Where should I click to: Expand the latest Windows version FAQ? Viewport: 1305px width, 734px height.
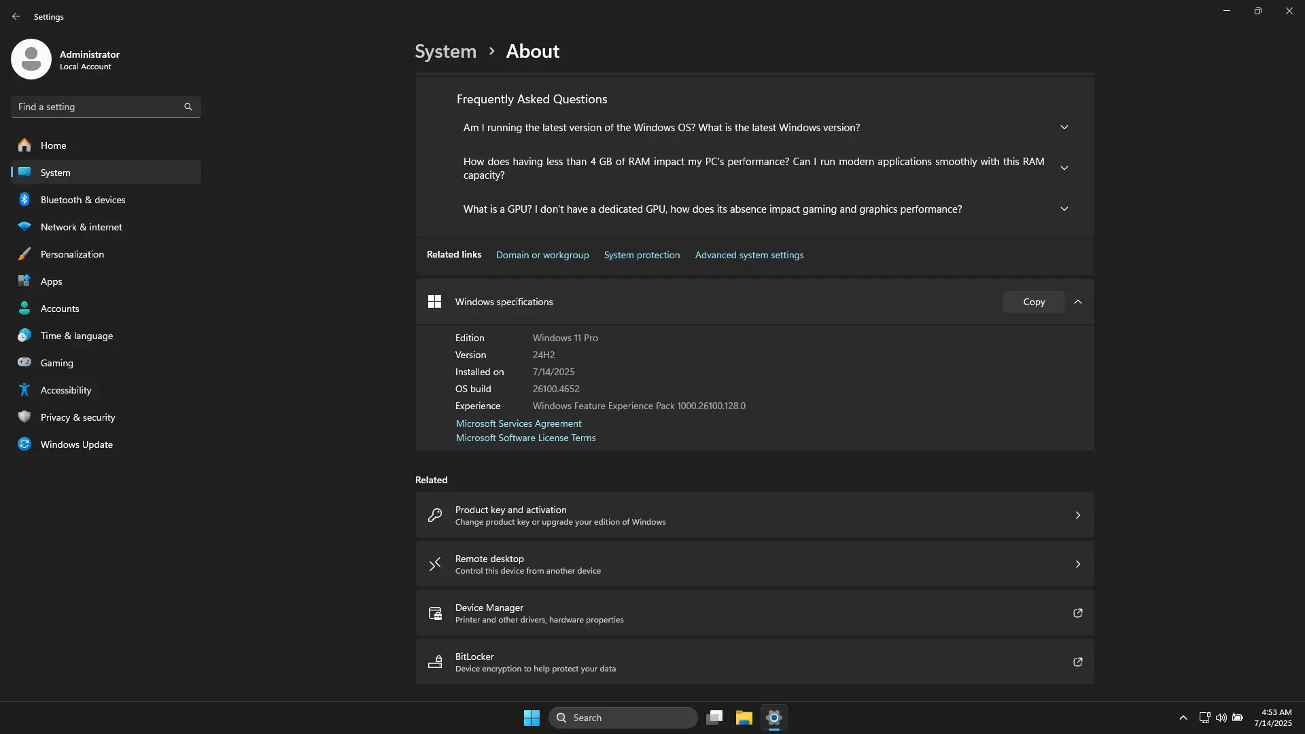(x=1064, y=128)
